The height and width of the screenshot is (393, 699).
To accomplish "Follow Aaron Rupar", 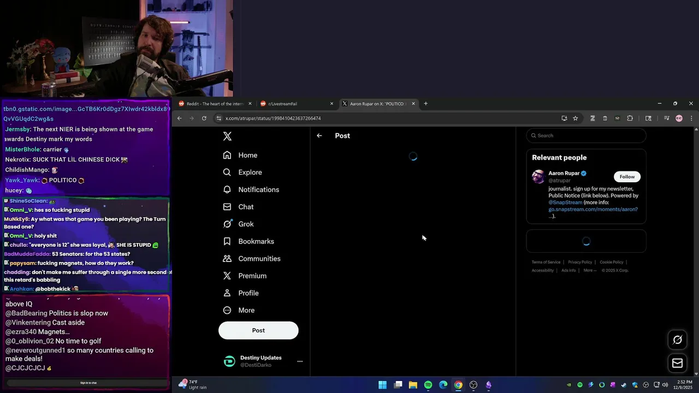I will click(x=627, y=176).
